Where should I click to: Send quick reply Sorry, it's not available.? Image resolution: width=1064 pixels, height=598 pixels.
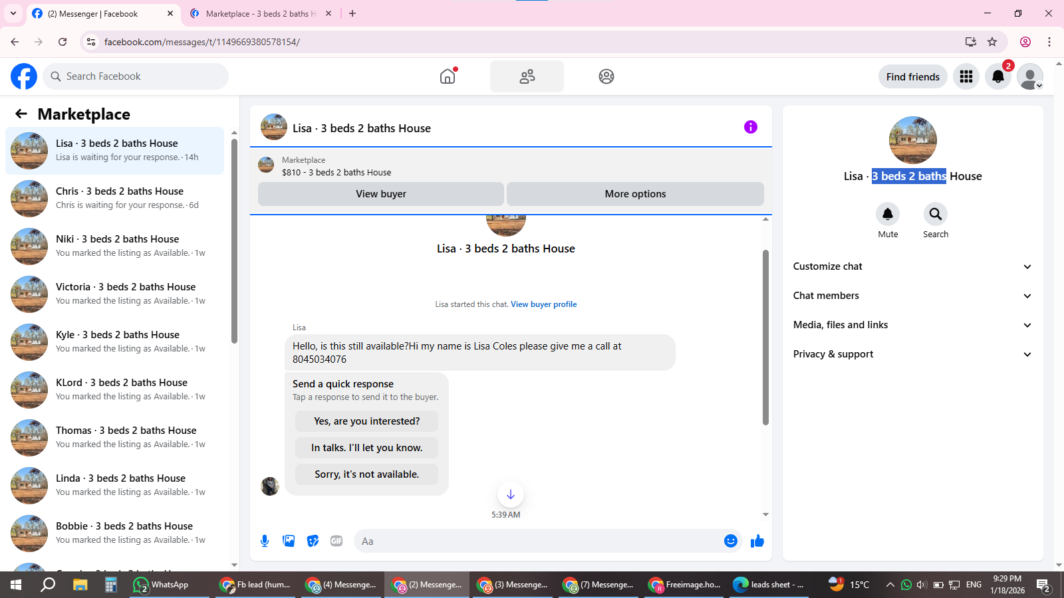pyautogui.click(x=367, y=474)
